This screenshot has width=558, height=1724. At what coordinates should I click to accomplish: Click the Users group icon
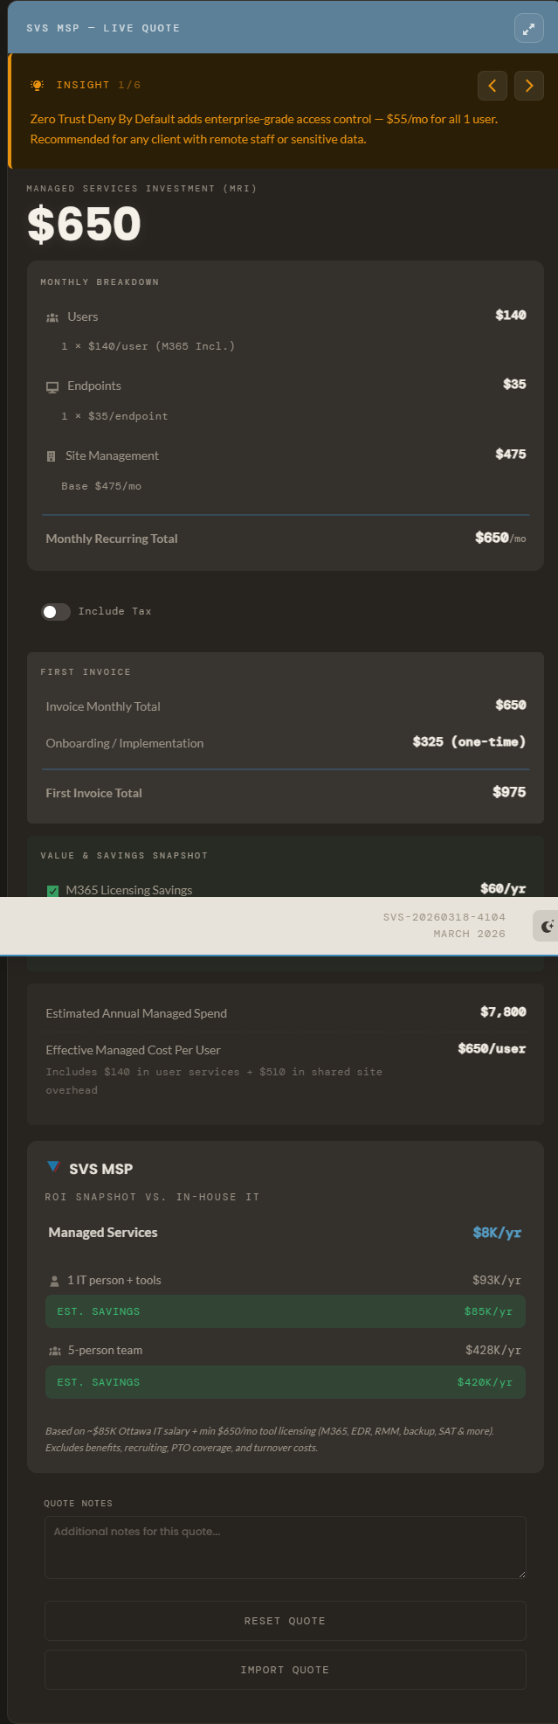tap(52, 317)
